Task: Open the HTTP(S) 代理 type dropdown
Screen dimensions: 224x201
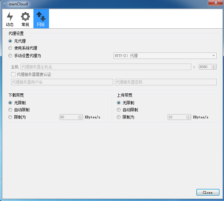Action: [165, 56]
